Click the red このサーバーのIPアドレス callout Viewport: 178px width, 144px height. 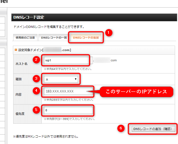coord(136,92)
